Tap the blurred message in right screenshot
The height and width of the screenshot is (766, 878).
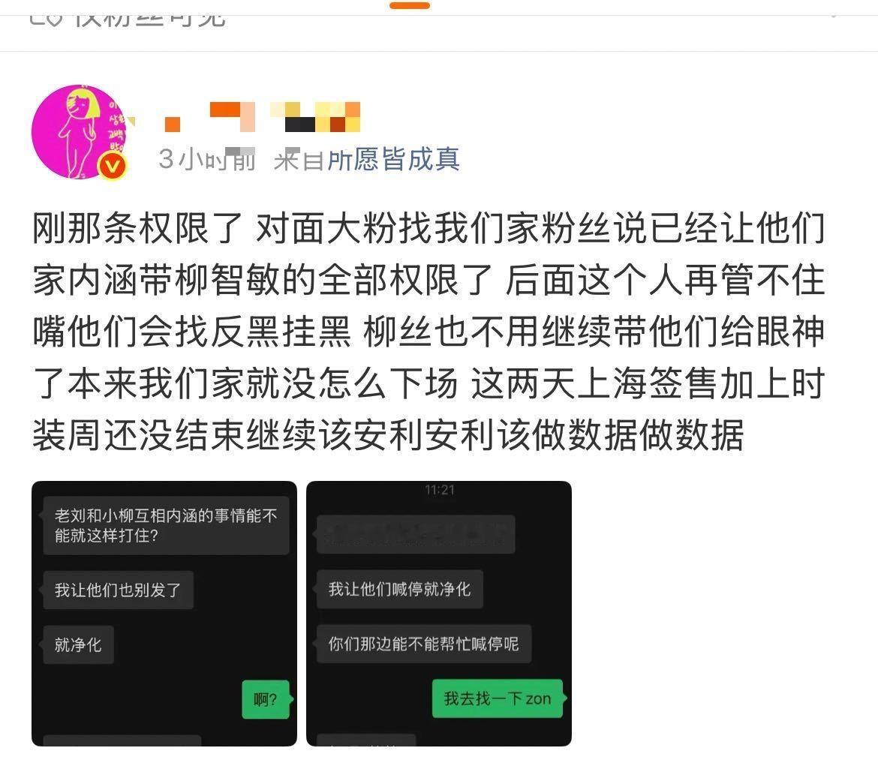(x=416, y=535)
